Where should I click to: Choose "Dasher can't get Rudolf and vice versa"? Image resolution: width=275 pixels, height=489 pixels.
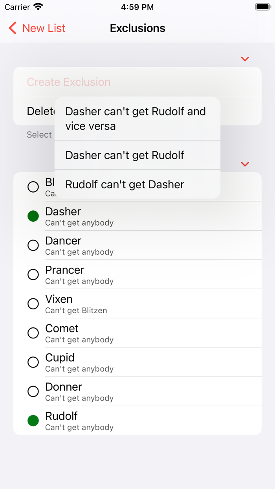[x=135, y=119]
